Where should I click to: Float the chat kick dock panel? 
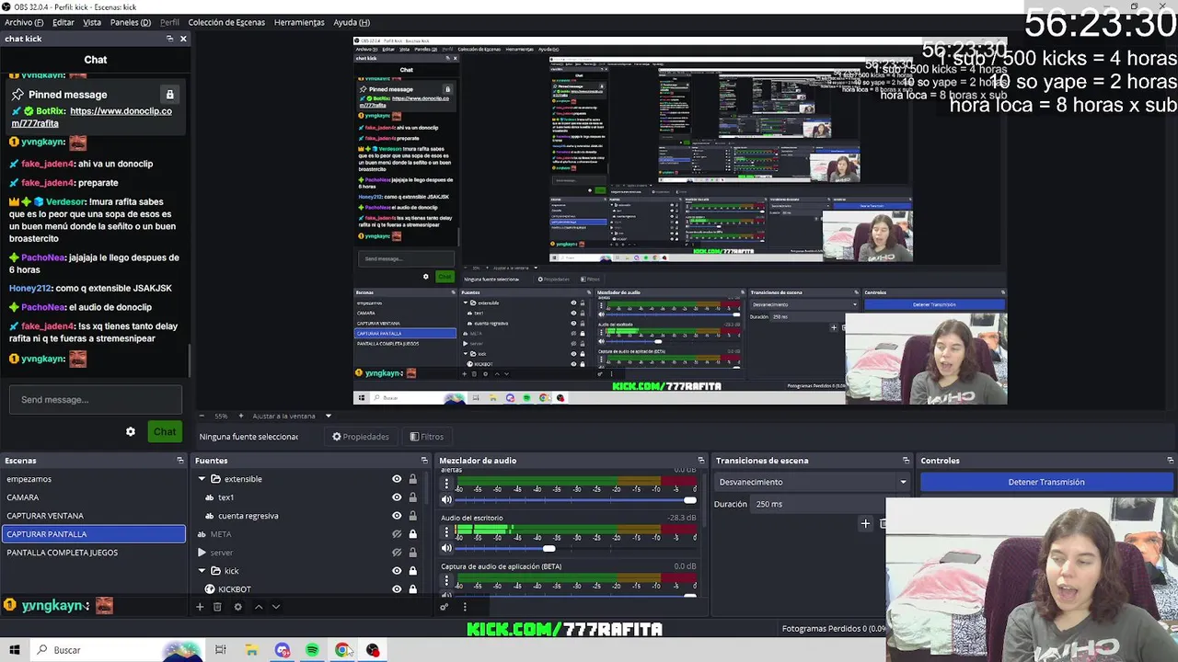(x=169, y=39)
